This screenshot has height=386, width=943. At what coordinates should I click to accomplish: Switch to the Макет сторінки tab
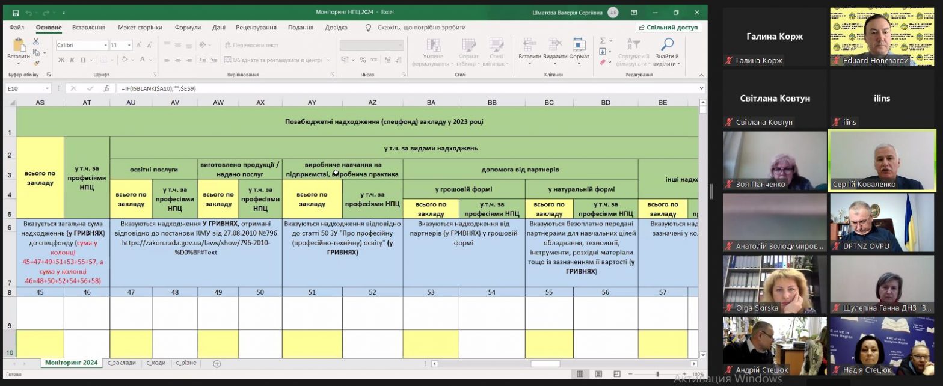click(140, 28)
